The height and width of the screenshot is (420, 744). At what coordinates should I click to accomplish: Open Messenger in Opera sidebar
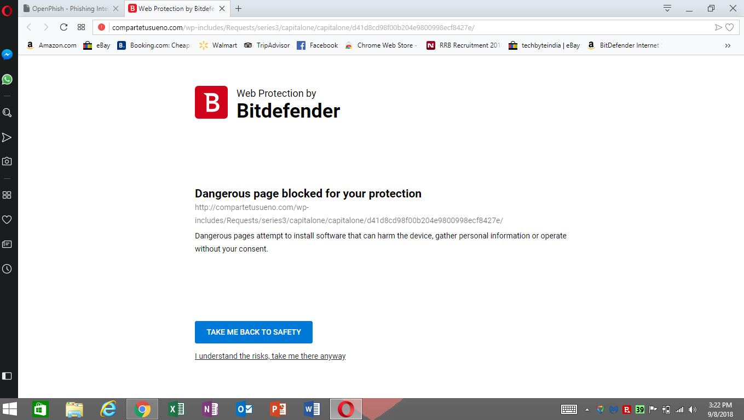7,55
